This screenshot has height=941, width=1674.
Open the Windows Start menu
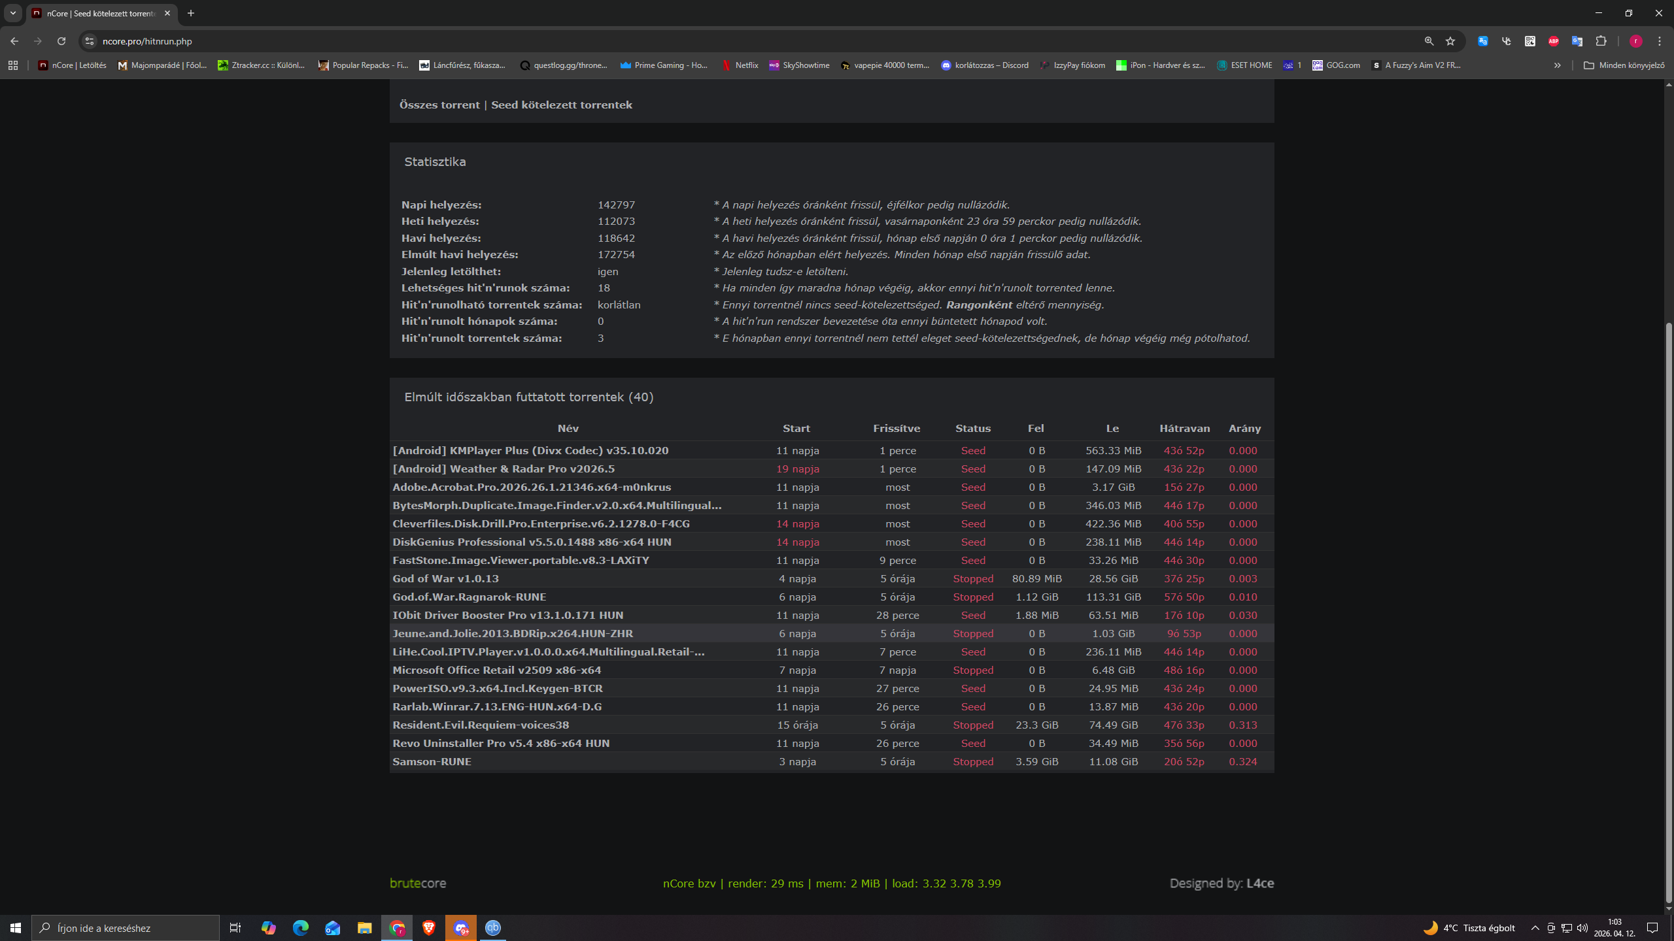(x=16, y=928)
